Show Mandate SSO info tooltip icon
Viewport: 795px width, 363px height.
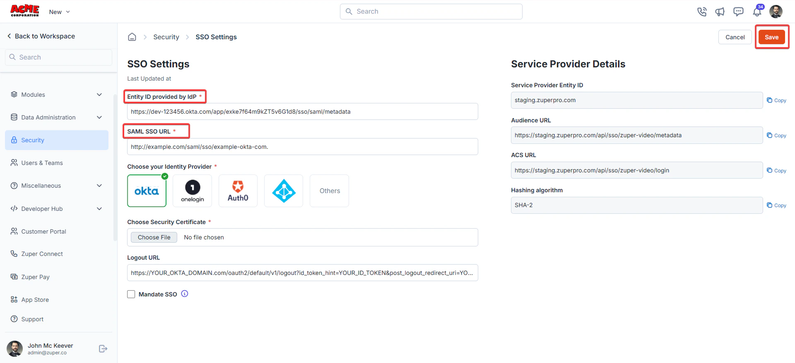pos(185,294)
